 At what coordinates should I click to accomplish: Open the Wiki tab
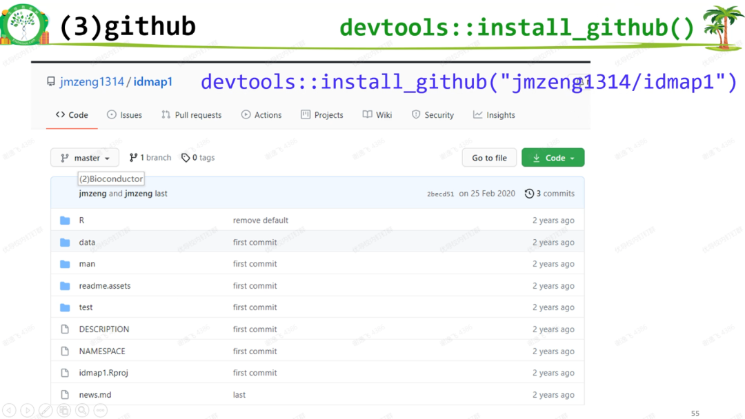(x=377, y=115)
